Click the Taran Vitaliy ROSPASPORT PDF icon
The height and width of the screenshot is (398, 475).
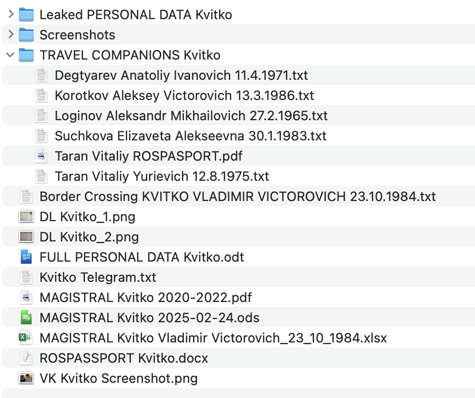point(41,156)
